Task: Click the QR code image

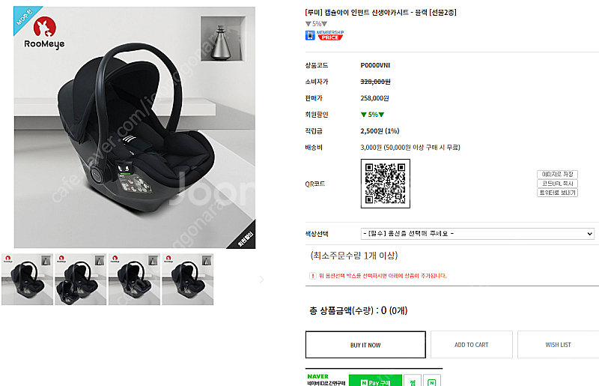Action: click(x=385, y=184)
